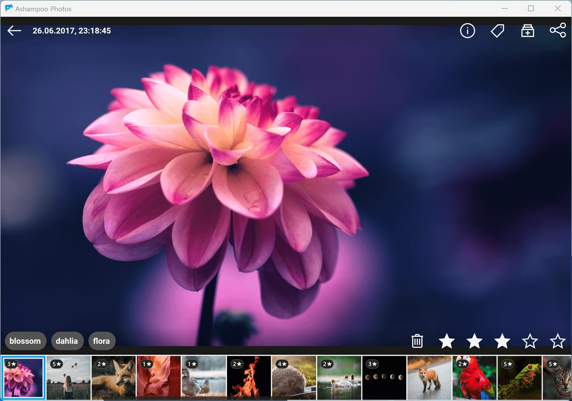Set rating to three stars
The width and height of the screenshot is (572, 401).
tap(502, 341)
